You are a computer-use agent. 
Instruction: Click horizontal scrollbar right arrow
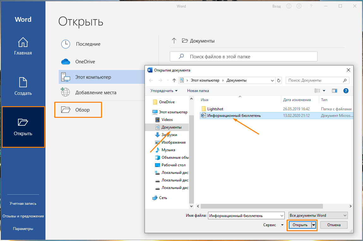(x=350, y=206)
